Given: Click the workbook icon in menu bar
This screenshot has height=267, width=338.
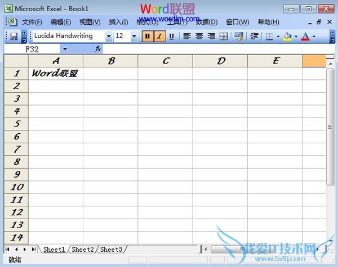Looking at the screenshot, I should (x=12, y=22).
